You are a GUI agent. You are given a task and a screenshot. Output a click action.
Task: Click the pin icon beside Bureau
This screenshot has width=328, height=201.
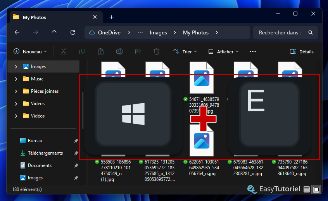(76, 141)
